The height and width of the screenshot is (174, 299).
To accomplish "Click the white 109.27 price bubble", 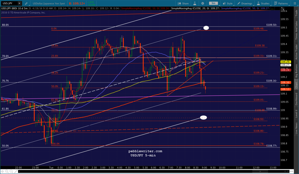I will pyautogui.click(x=286, y=65).
